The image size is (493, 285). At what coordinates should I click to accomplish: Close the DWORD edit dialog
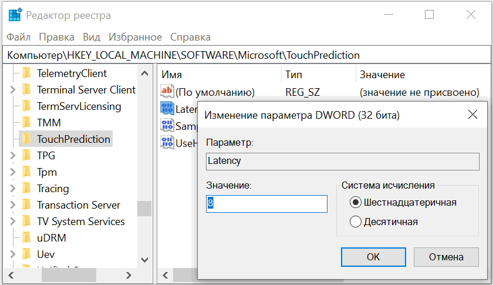coord(472,115)
